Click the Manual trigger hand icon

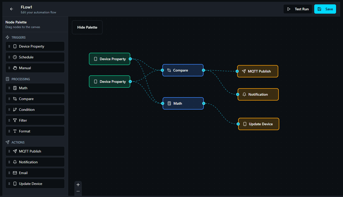pyautogui.click(x=15, y=68)
